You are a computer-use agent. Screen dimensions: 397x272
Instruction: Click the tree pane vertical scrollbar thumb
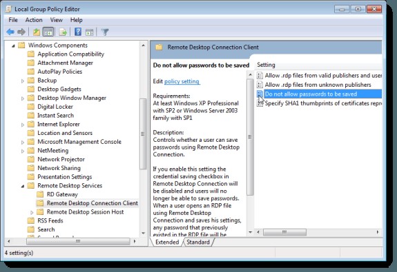coord(143,134)
